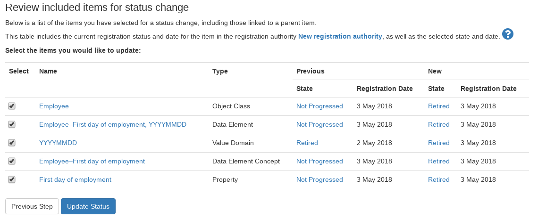Open the blue question mark help icon

coord(507,34)
